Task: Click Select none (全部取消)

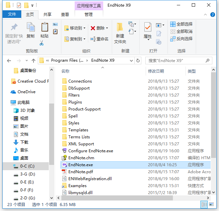Action: tap(181, 32)
